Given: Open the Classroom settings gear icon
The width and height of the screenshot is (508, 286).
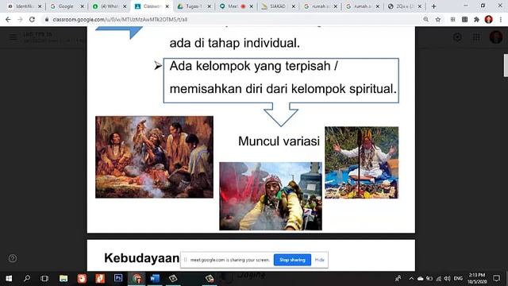Looking at the screenshot, I should (x=457, y=37).
